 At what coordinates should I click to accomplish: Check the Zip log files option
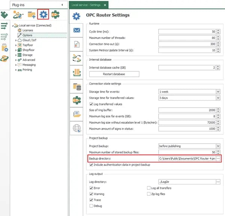click(149, 194)
